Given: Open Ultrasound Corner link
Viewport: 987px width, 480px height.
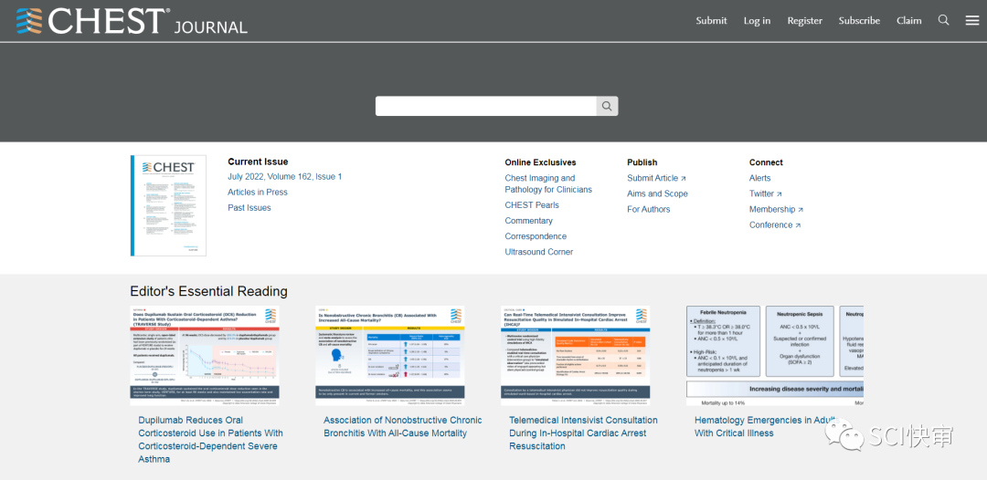Looking at the screenshot, I should pos(539,252).
